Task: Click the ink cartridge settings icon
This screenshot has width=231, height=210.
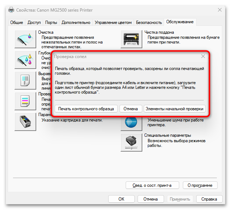Action: click(25, 122)
